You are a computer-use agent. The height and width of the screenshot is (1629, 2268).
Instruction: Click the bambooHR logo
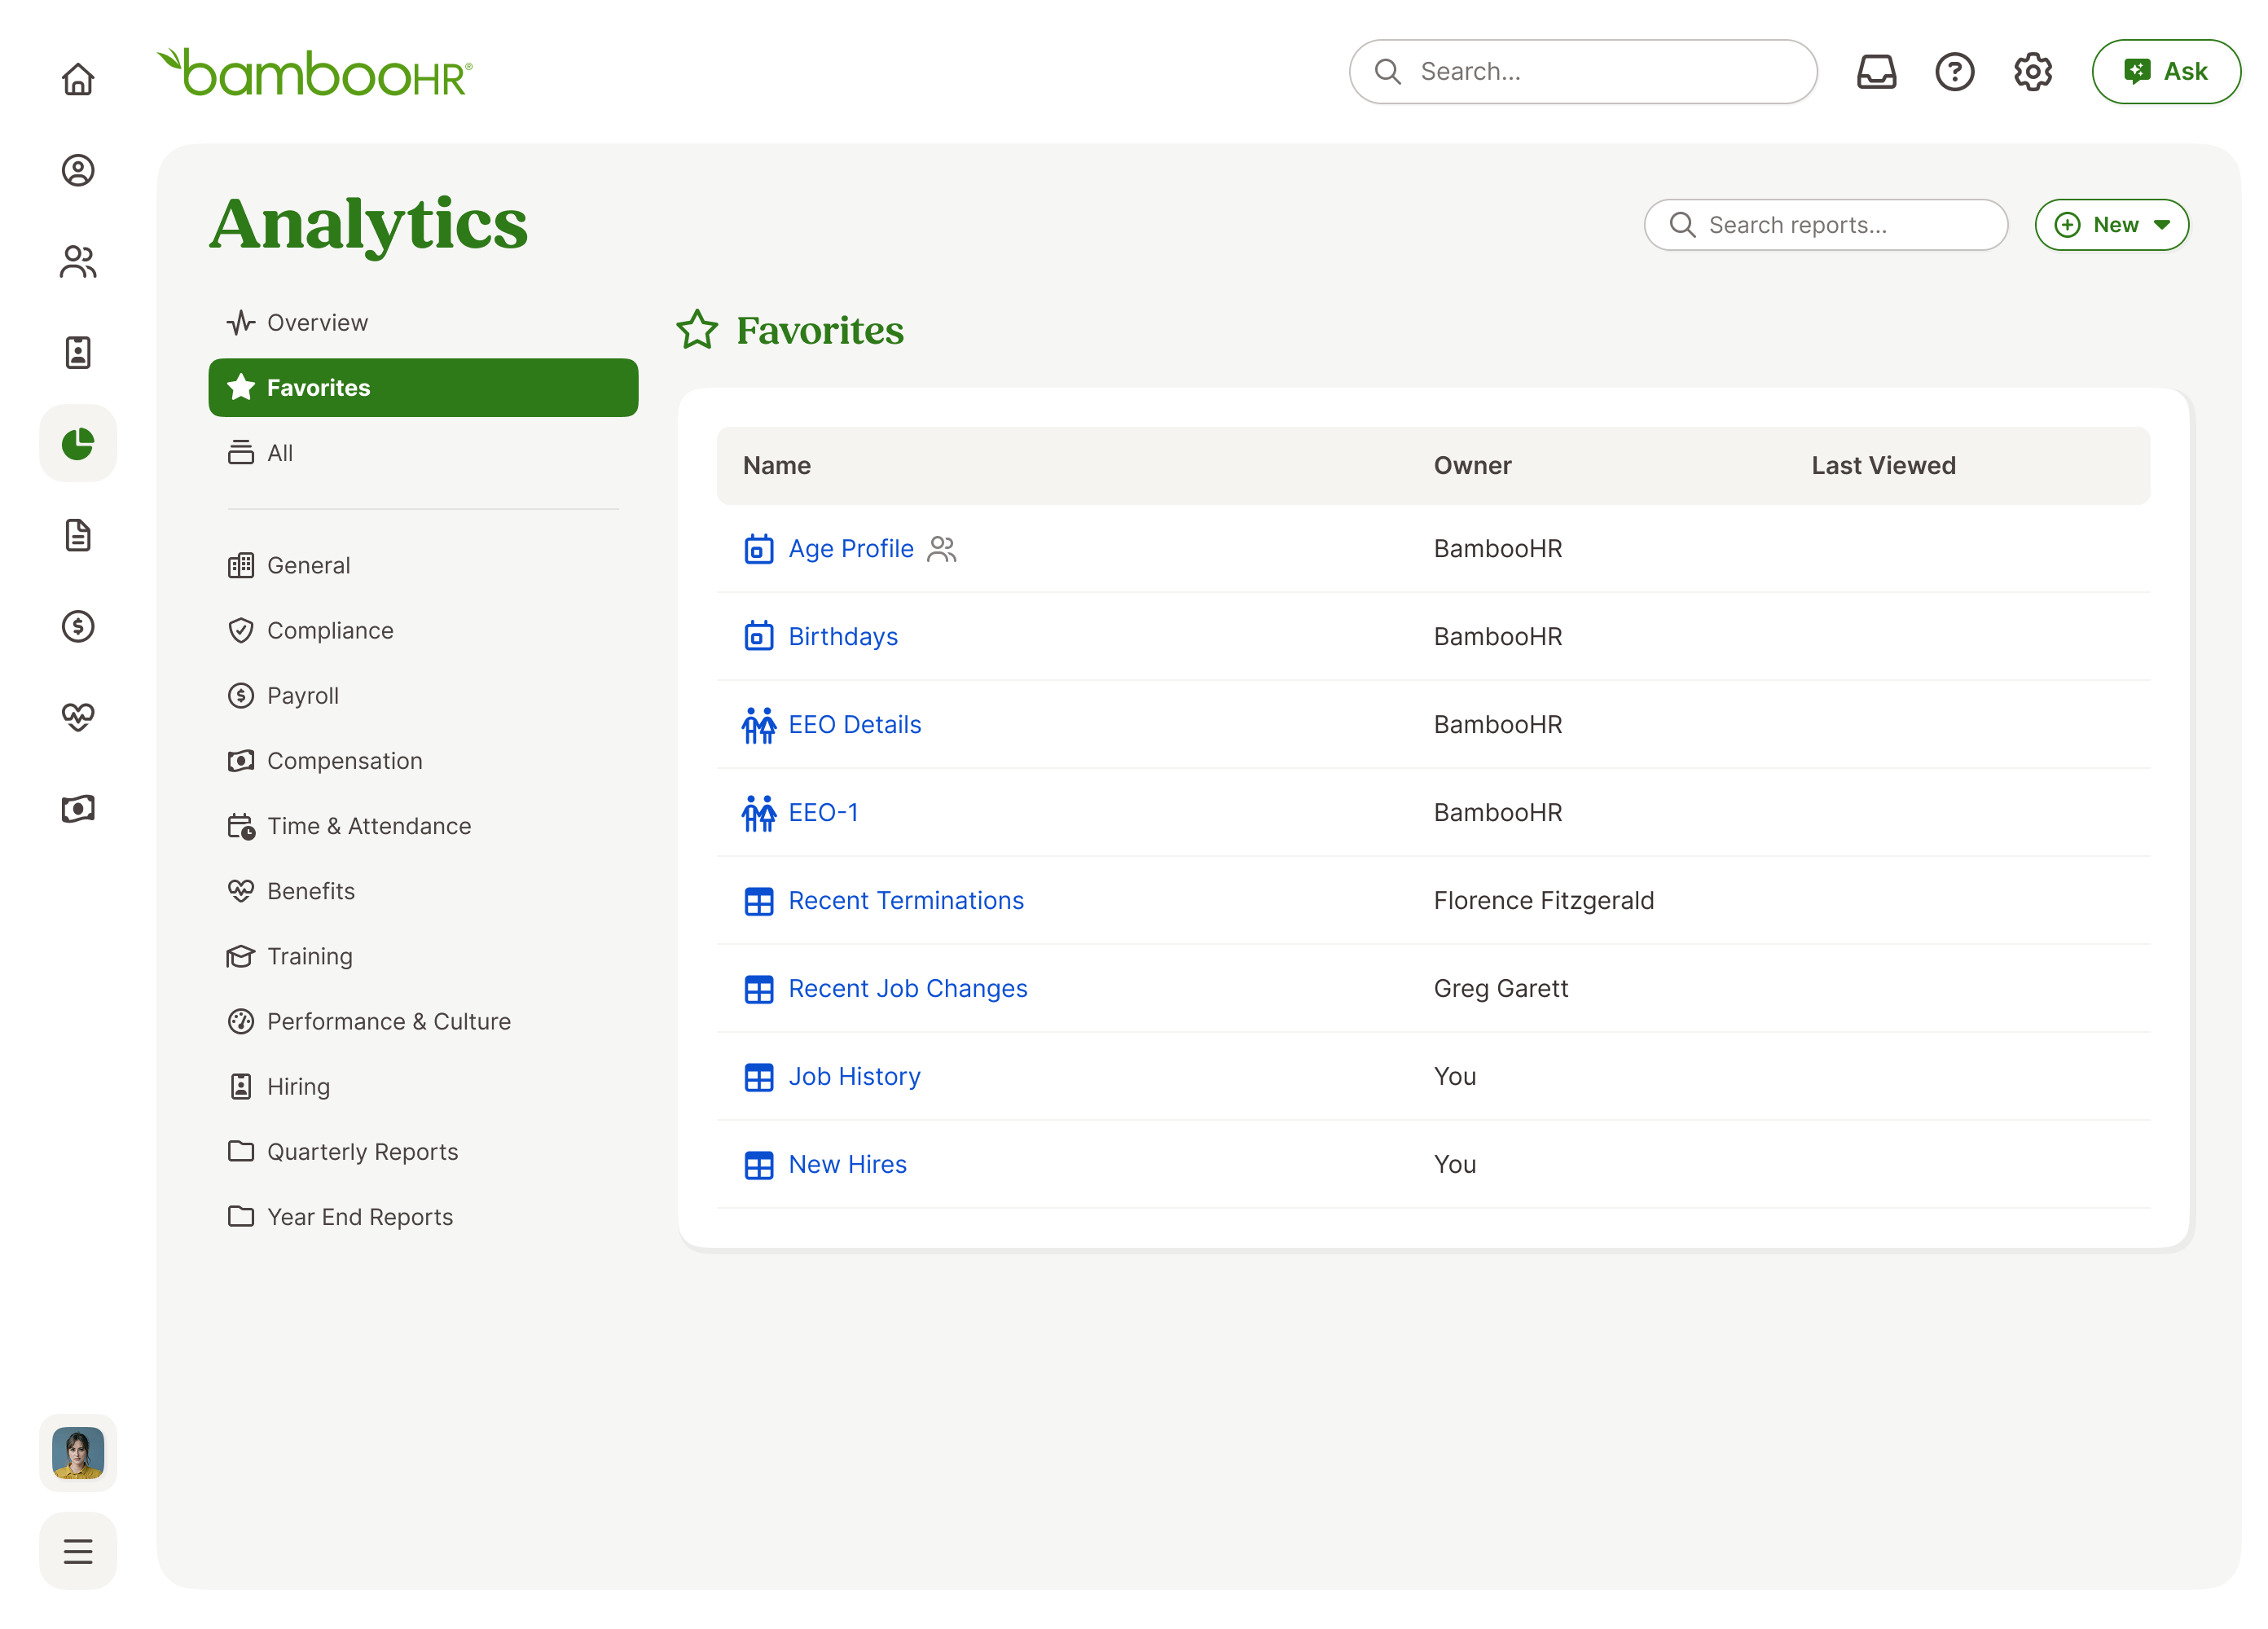click(315, 72)
